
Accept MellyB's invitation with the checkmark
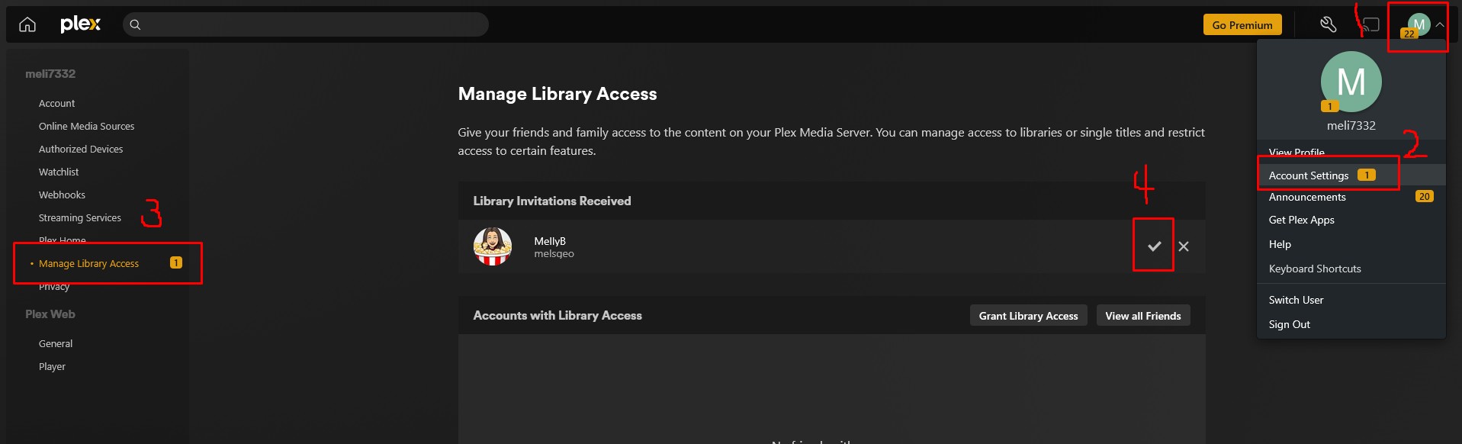[1155, 246]
